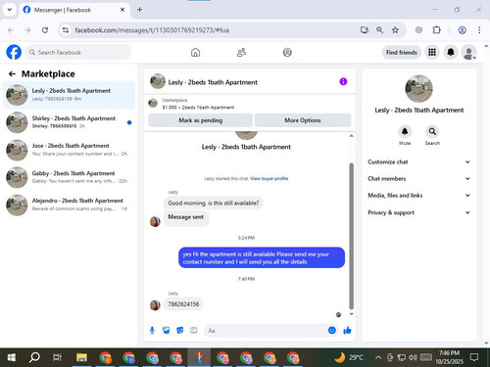
Task: Click the blue apartment available reply bubble
Action: pyautogui.click(x=262, y=257)
